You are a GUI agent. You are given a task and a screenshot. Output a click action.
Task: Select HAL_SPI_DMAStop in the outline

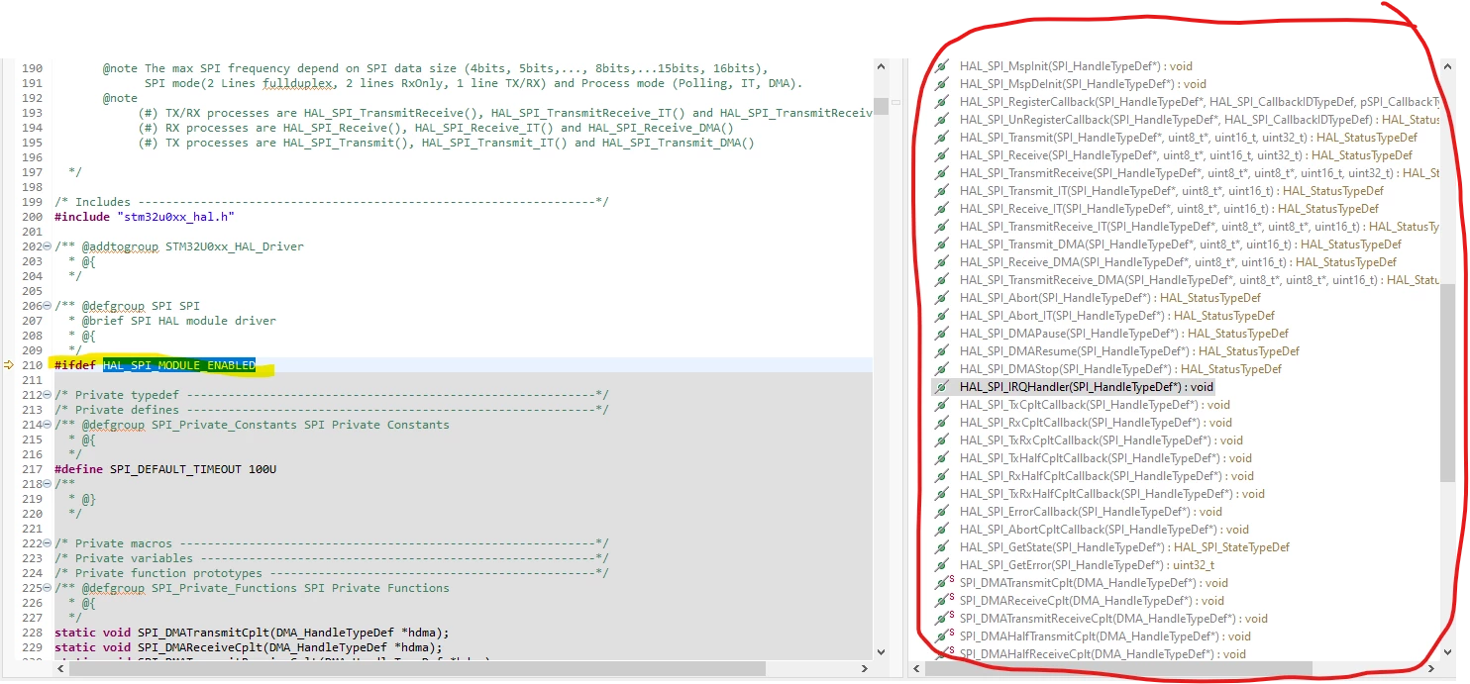1120,369
